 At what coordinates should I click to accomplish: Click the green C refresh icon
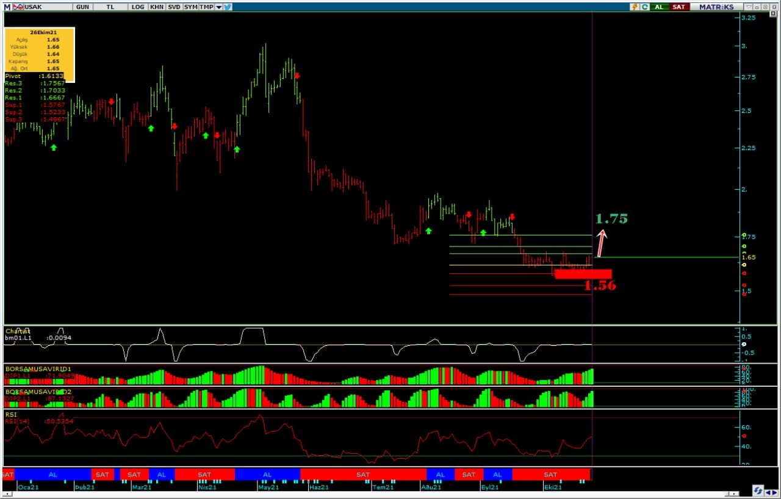point(644,7)
